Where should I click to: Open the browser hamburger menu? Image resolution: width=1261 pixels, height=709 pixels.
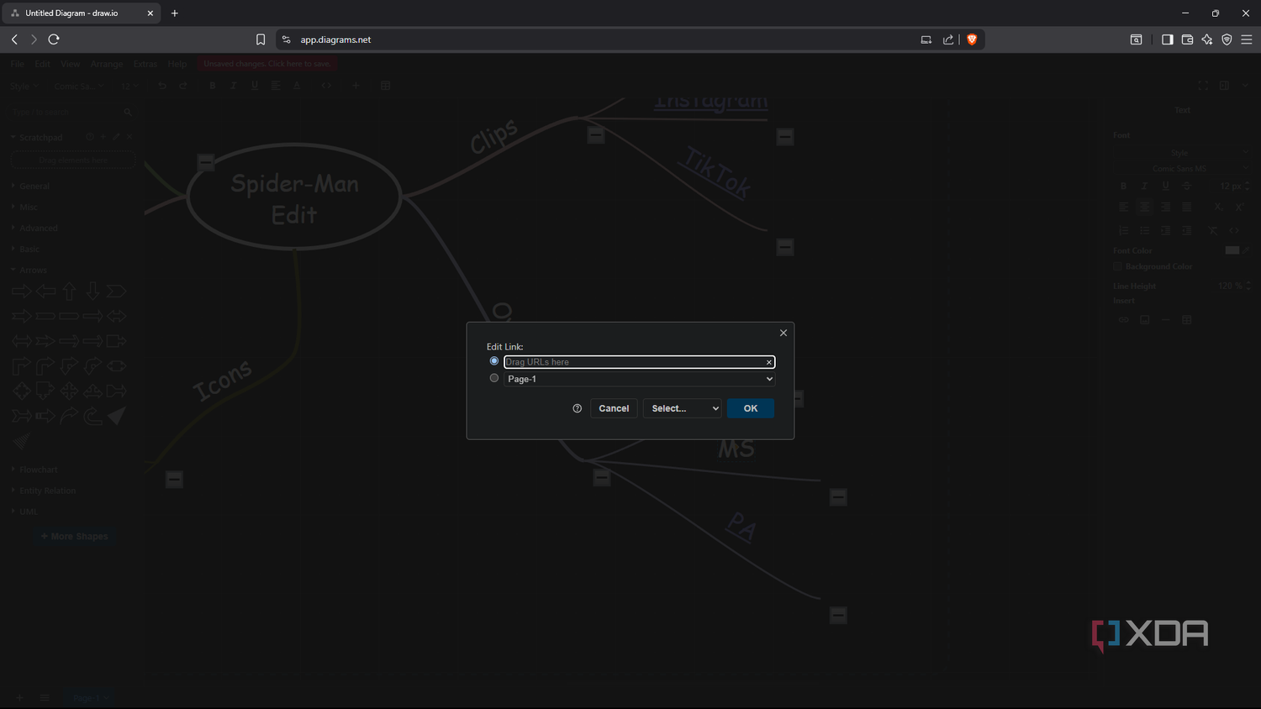coord(1247,39)
